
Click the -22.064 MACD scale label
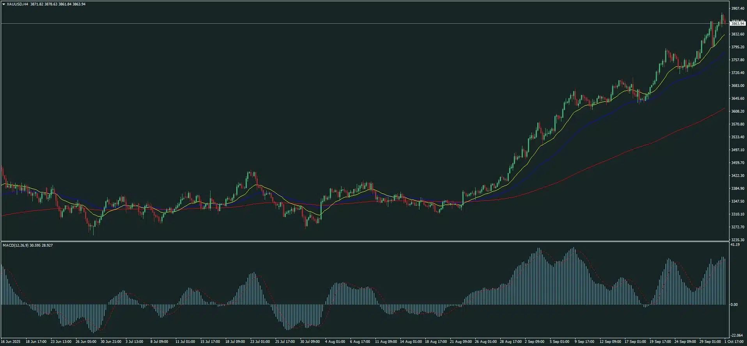click(x=736, y=335)
